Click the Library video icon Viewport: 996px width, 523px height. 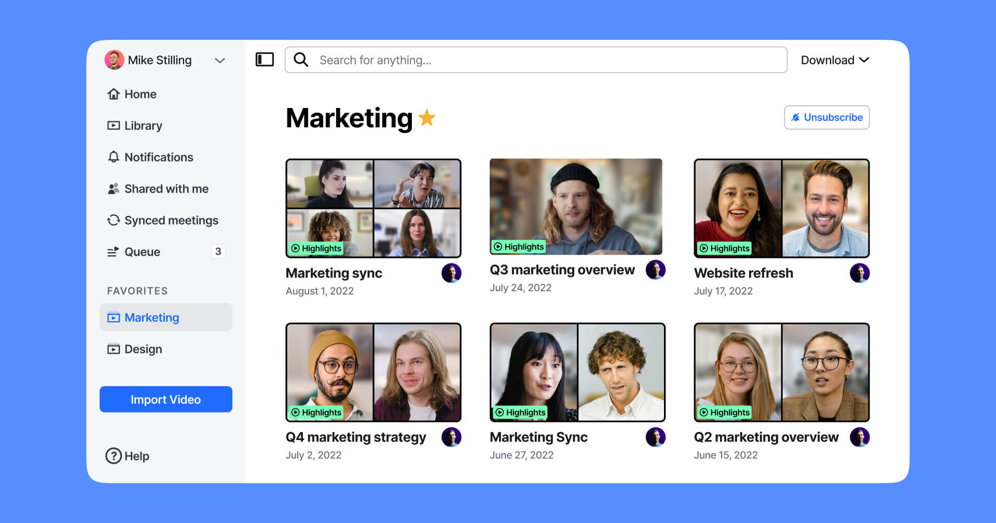114,126
